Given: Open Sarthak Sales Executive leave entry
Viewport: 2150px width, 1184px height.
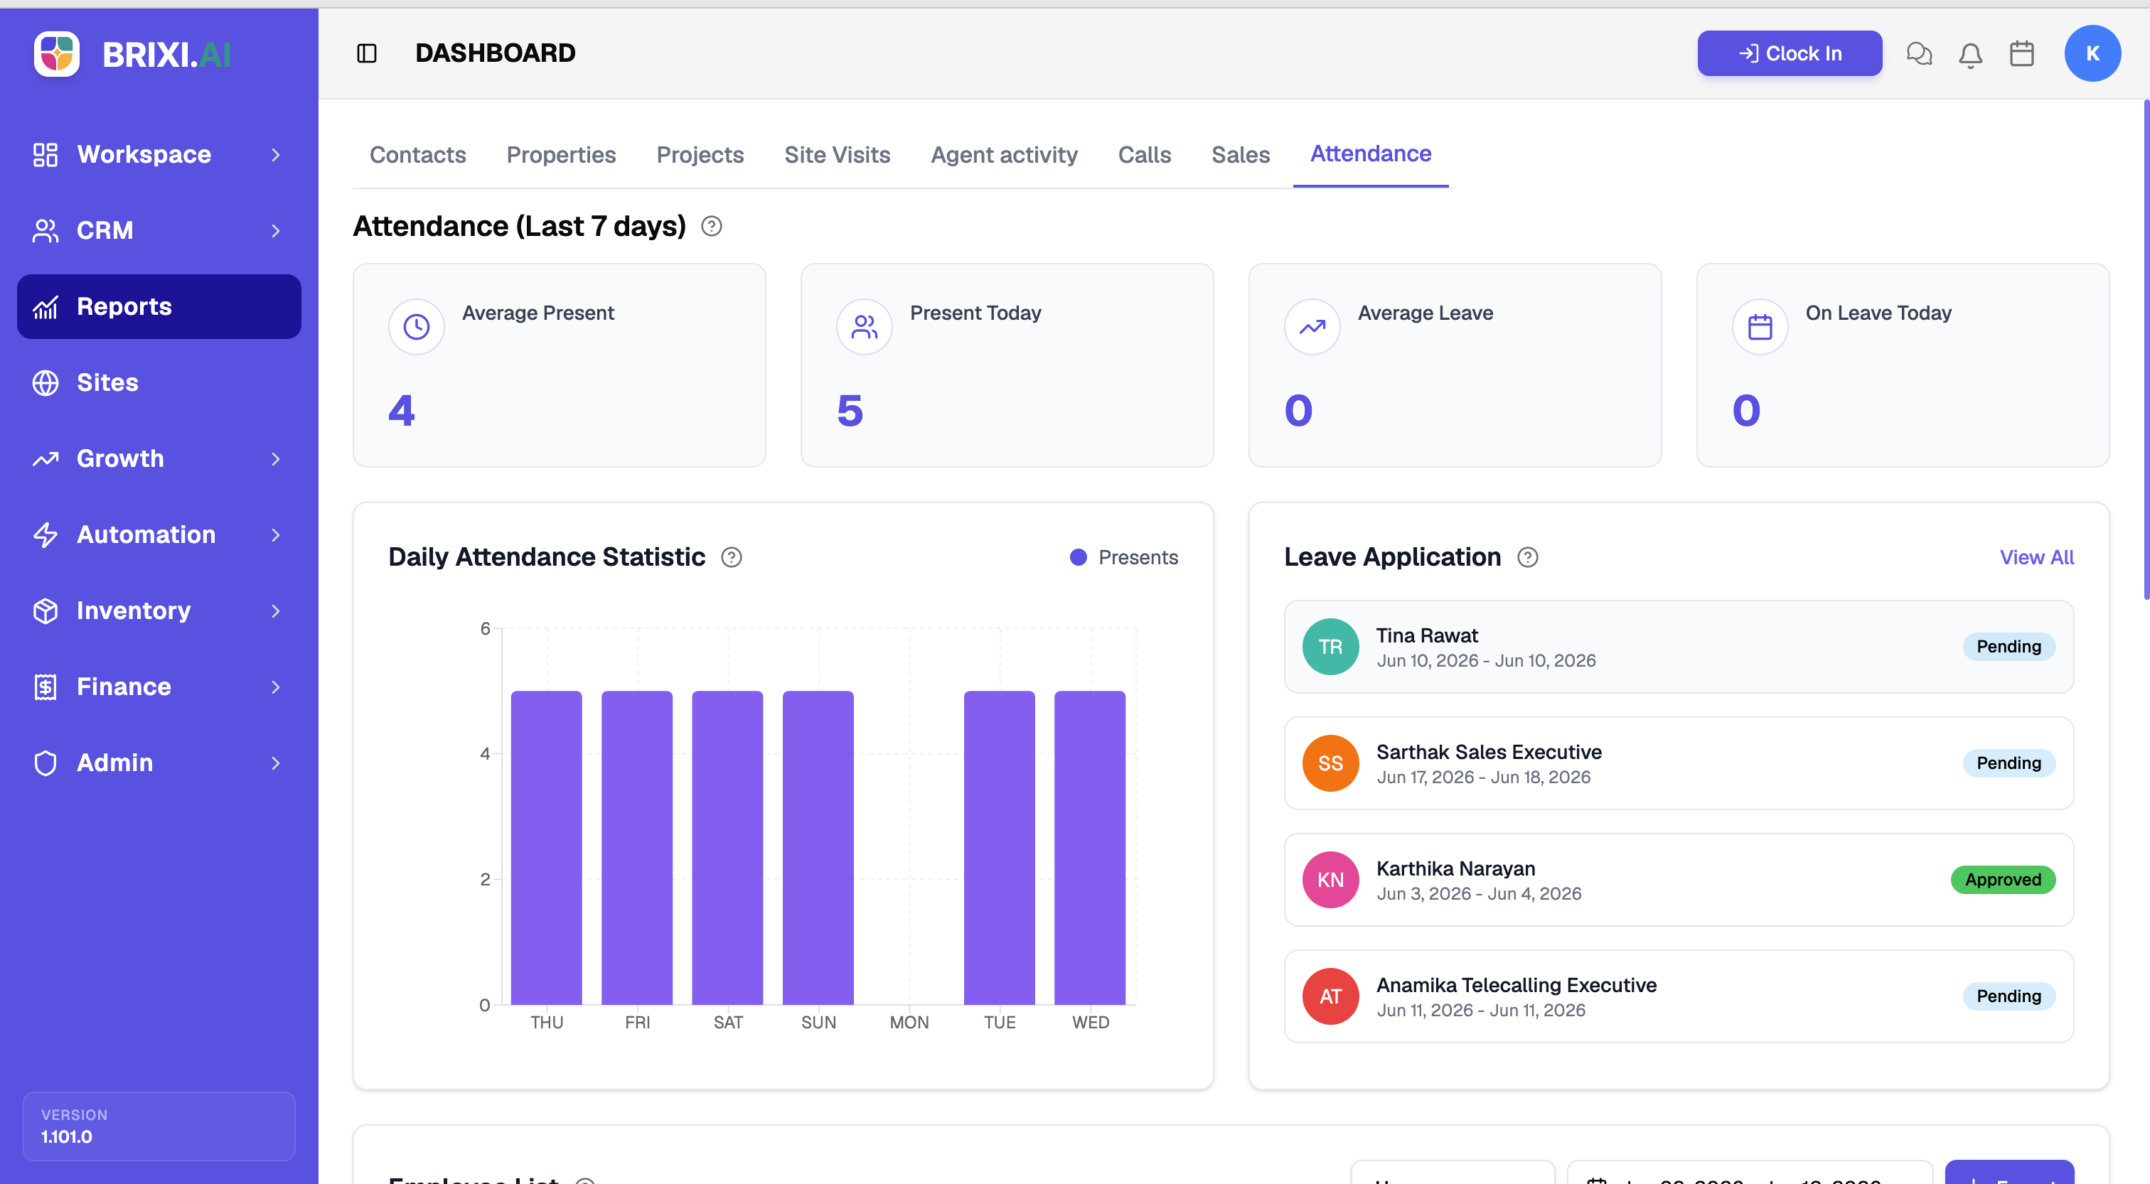Looking at the screenshot, I should (x=1679, y=763).
